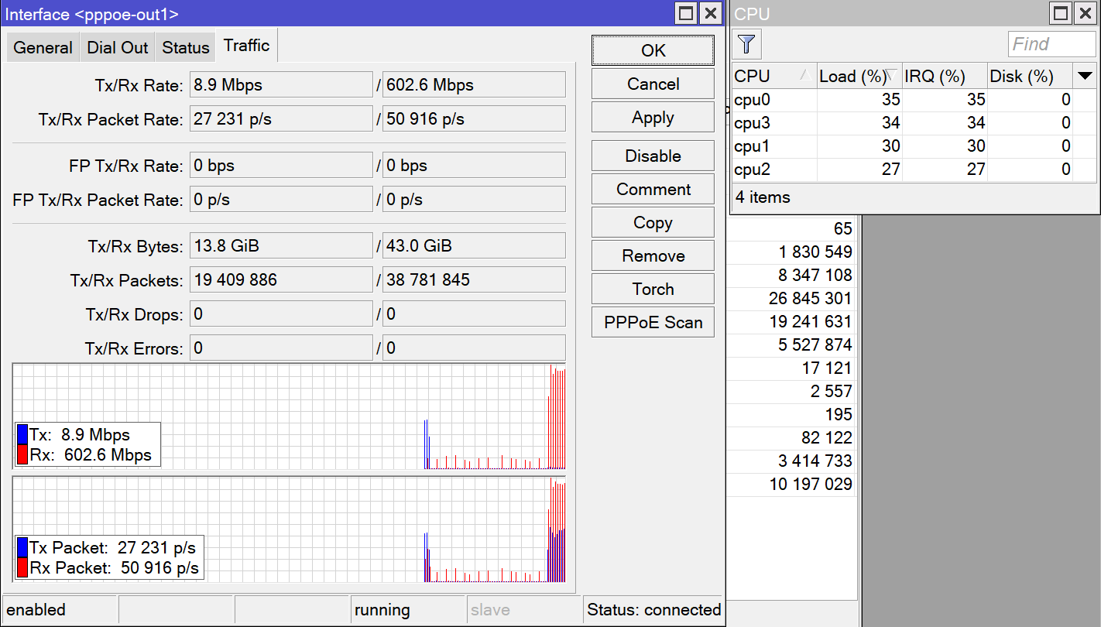Click the blue Tx Packet legend swatch
The image size is (1101, 627).
pos(22,547)
